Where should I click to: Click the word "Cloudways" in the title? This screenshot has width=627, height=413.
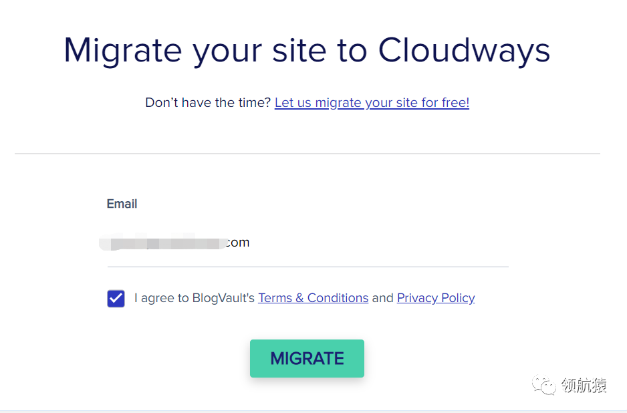coord(464,50)
